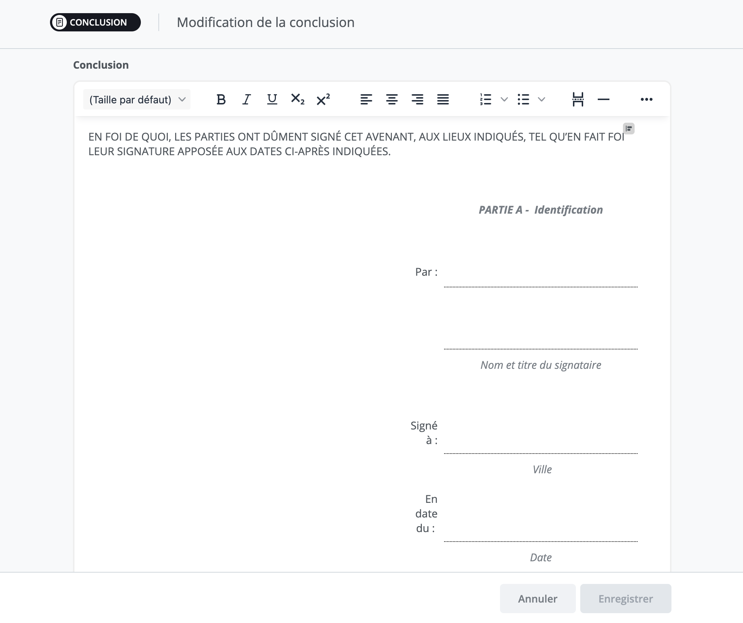Expand numbered list style options
The height and width of the screenshot is (623, 743).
point(504,99)
